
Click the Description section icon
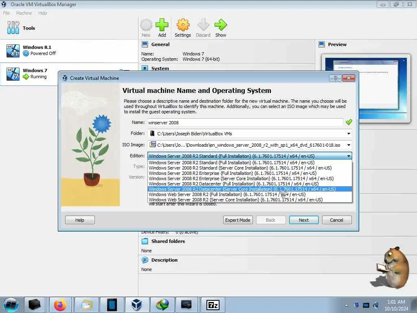pyautogui.click(x=145, y=260)
